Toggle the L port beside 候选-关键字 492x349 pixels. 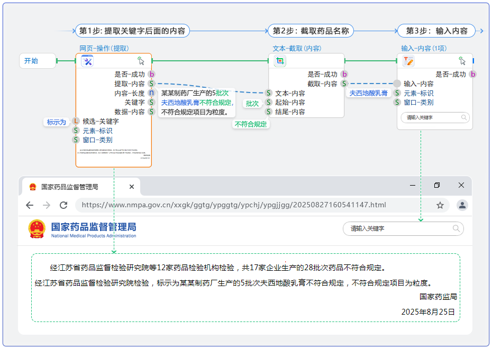pos(75,122)
